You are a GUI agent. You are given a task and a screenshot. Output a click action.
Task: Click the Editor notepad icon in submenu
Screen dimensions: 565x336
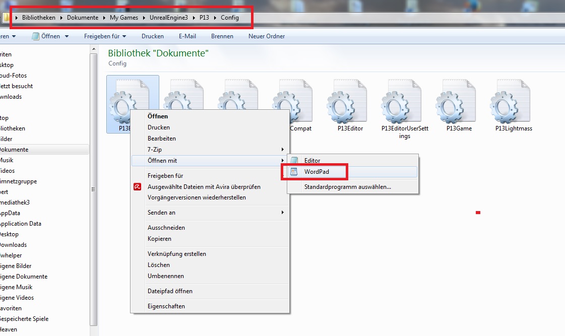click(294, 160)
